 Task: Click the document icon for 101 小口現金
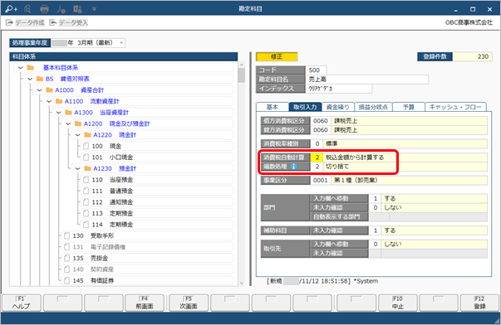click(86, 158)
